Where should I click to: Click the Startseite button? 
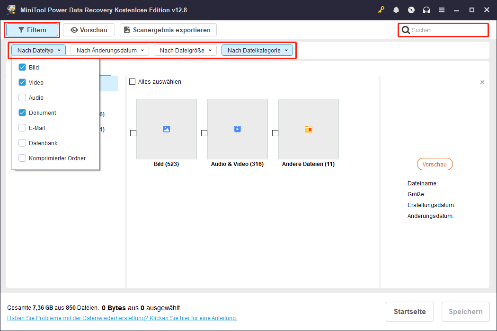coord(409,311)
